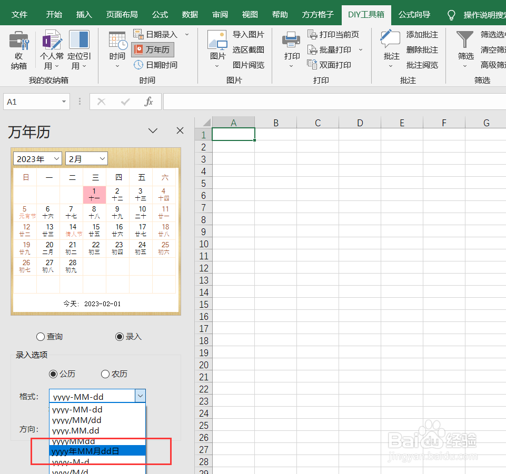506x474 pixels.
Task: Click the 双面打印 icon
Action: (x=312, y=65)
